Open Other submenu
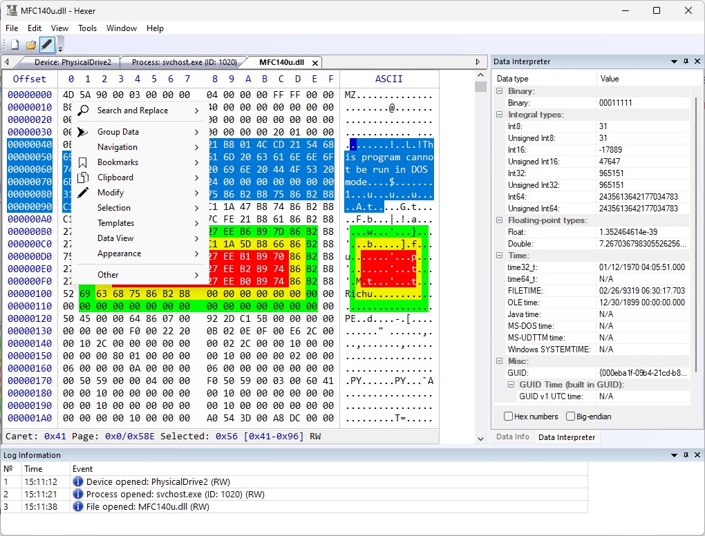705x536 pixels. [142, 275]
